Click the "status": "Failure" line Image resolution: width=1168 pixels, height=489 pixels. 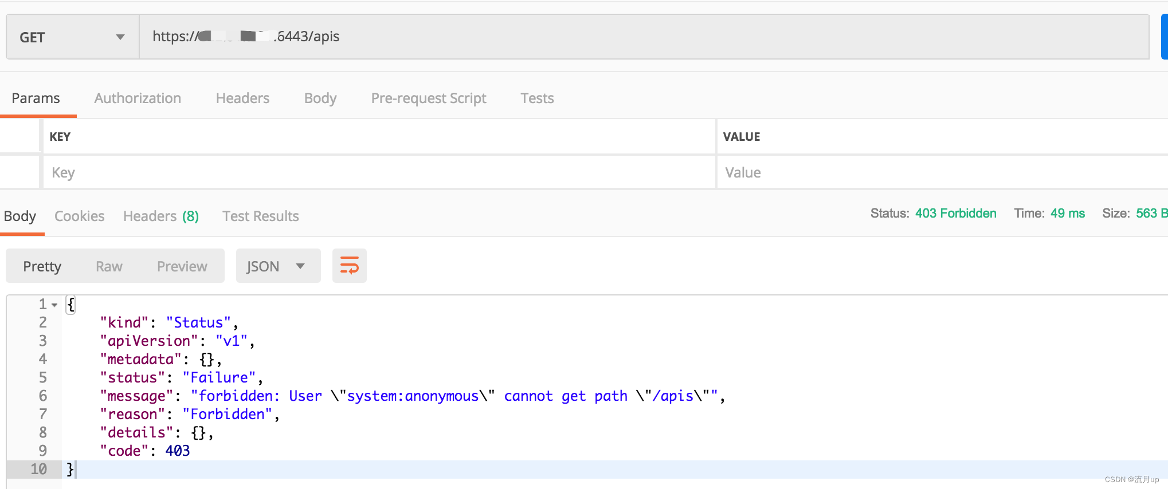181,378
